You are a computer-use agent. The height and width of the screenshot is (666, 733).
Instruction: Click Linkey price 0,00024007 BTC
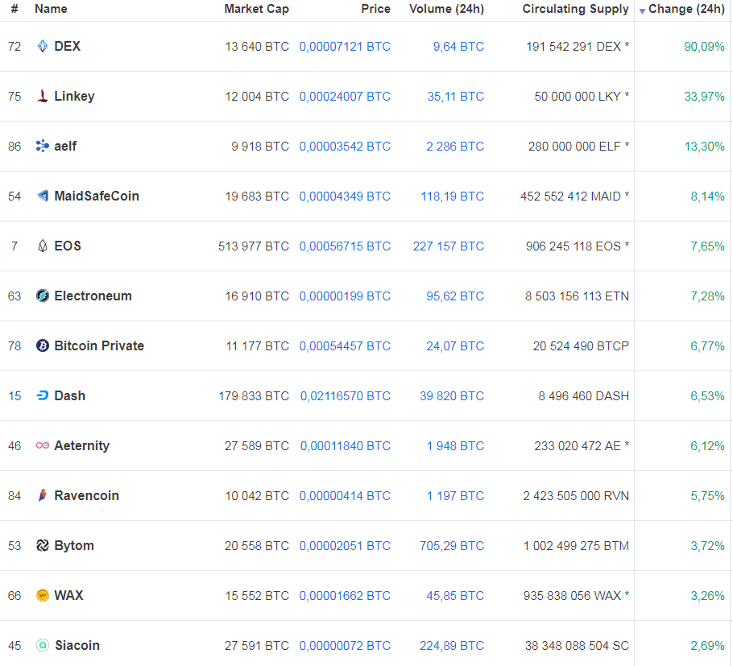(345, 97)
